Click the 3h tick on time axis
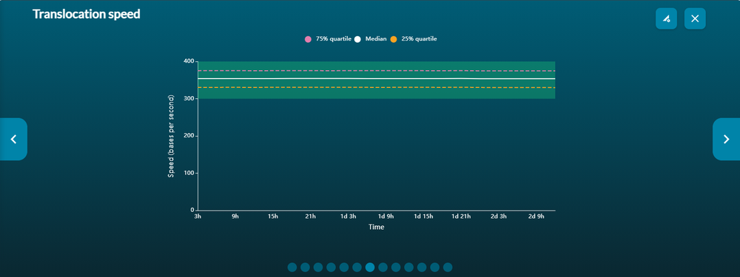 (198, 216)
